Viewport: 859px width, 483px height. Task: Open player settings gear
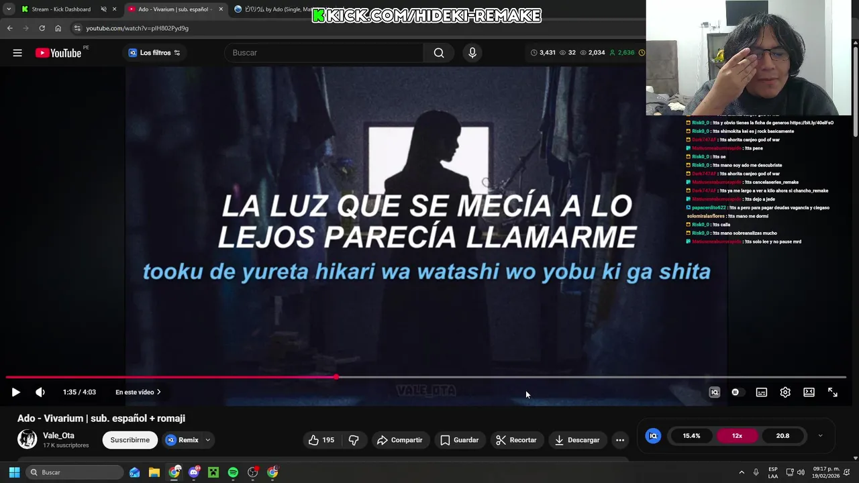pos(785,392)
